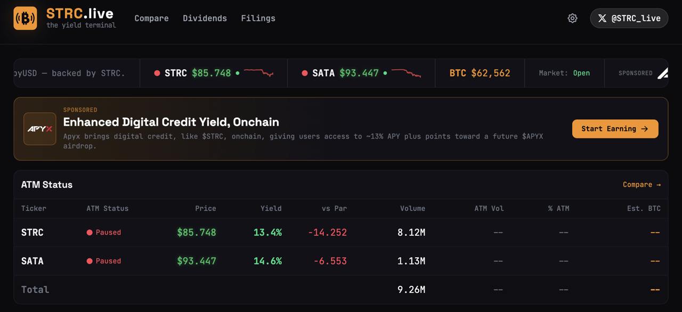Select the SATA ticker in the table
The height and width of the screenshot is (312, 682).
(33, 261)
